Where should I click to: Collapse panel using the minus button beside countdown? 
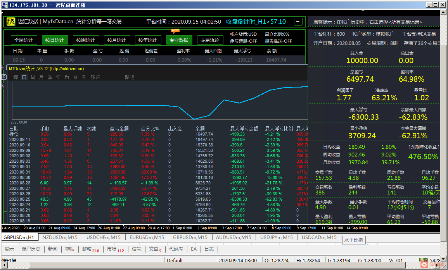pos(298,22)
